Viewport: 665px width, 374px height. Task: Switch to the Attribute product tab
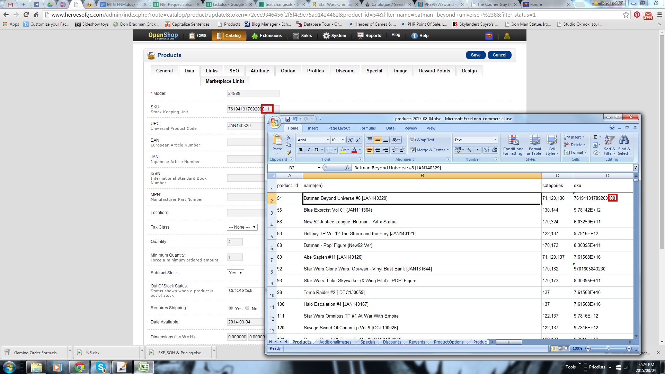click(x=260, y=71)
